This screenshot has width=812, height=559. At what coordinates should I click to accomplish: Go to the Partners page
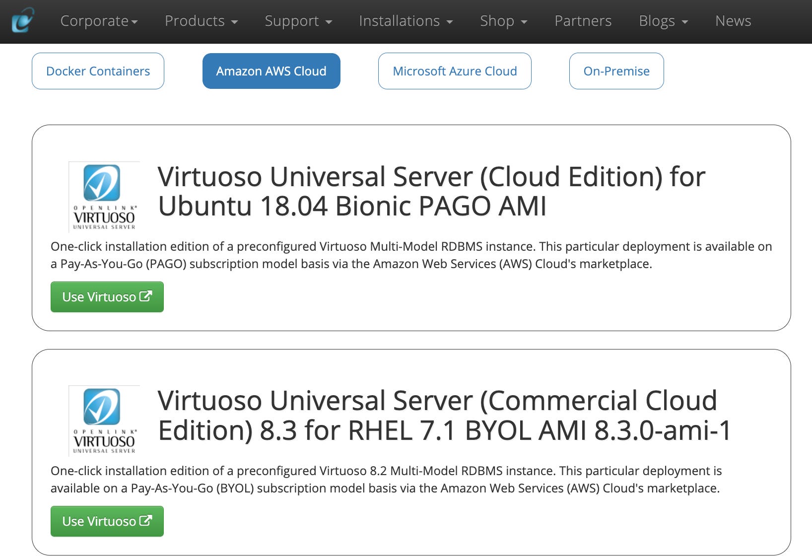(583, 21)
